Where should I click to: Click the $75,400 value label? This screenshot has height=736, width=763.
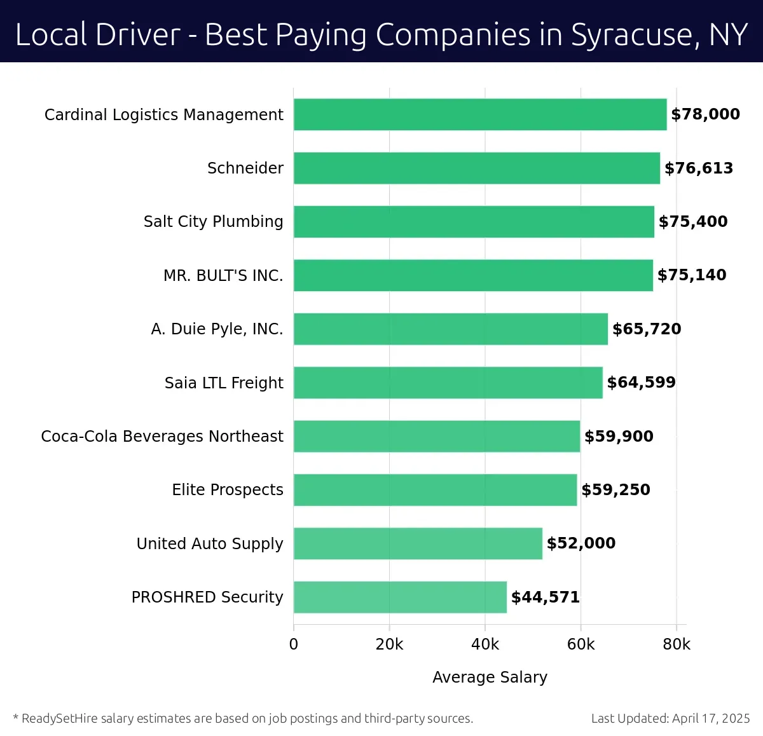pos(693,222)
